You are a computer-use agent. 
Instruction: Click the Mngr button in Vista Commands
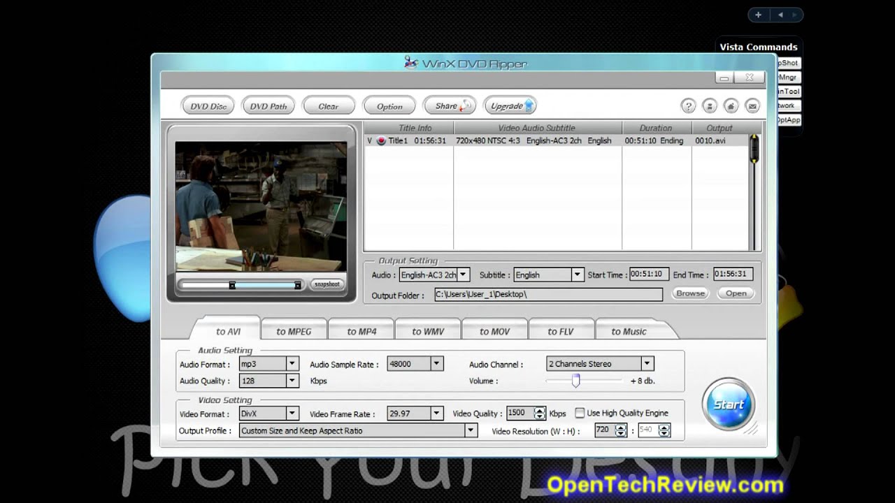[x=788, y=78]
